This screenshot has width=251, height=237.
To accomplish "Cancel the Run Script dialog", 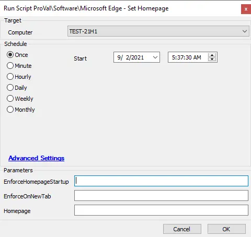I will (x=182, y=229).
